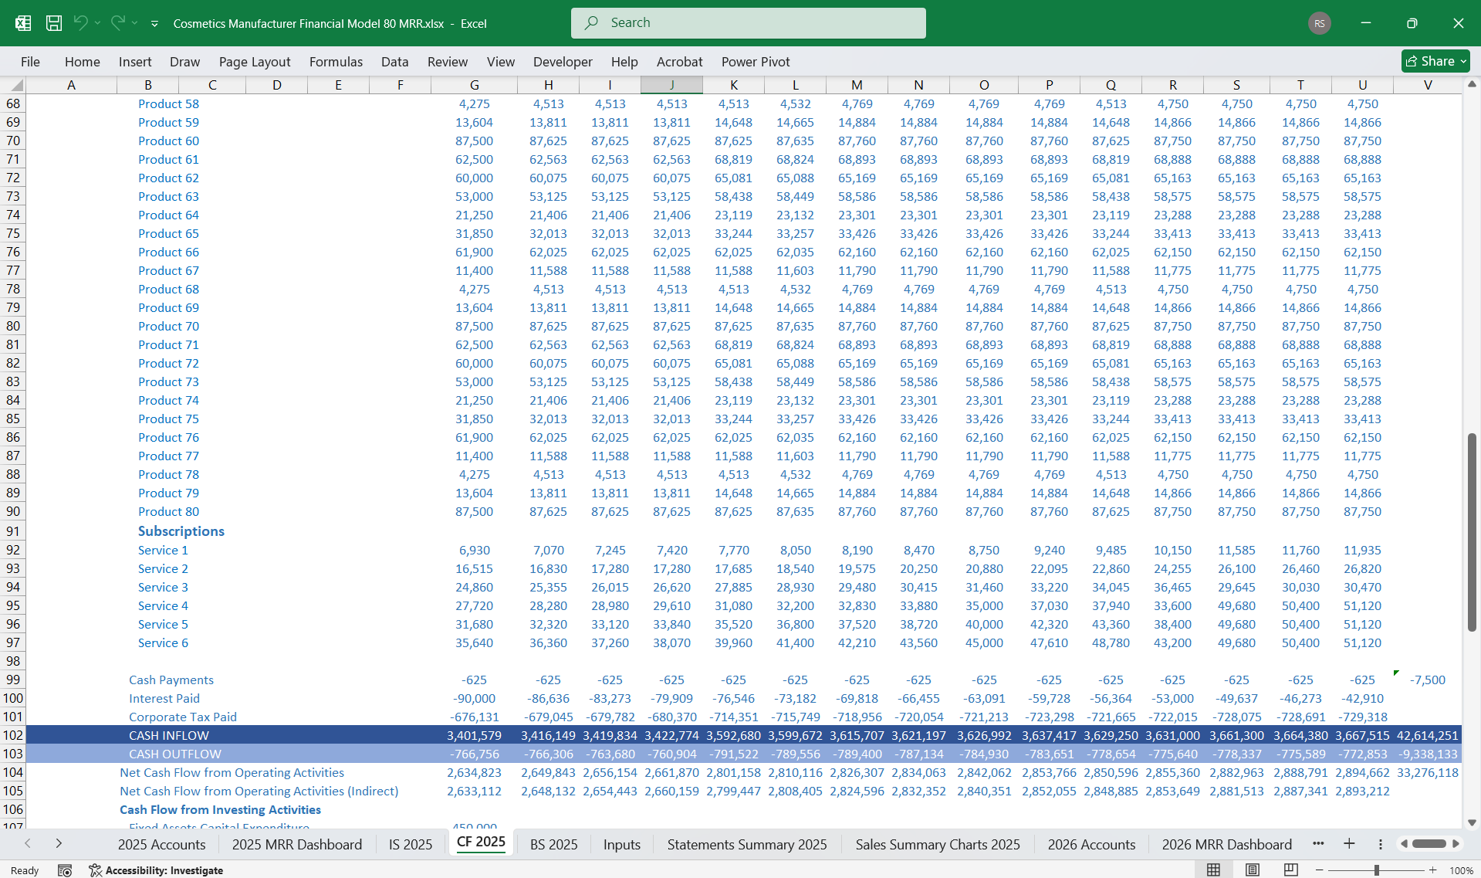Open the Power Pivot ribbon tab

point(755,62)
